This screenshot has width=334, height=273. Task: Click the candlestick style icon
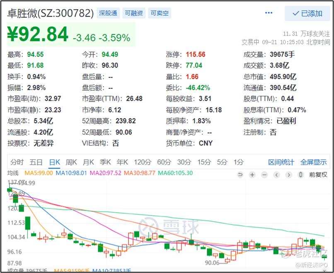point(301,175)
